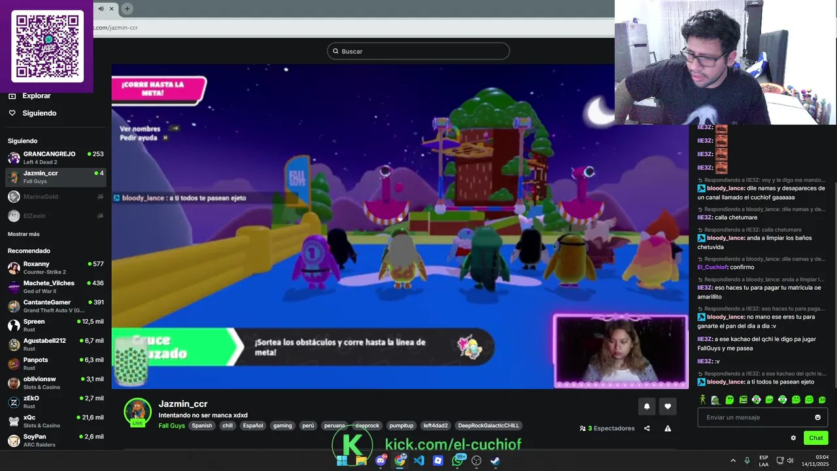
Task: Toggle the follow heart button
Action: coord(668,406)
